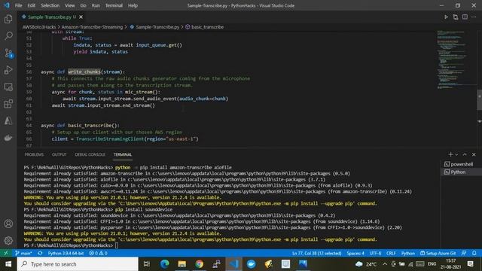
Task: Open the Selection menu
Action: 50,5
